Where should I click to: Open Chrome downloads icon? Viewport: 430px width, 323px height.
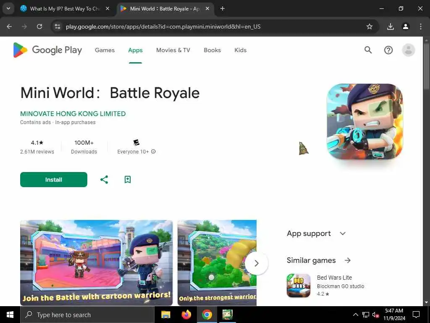point(390,26)
